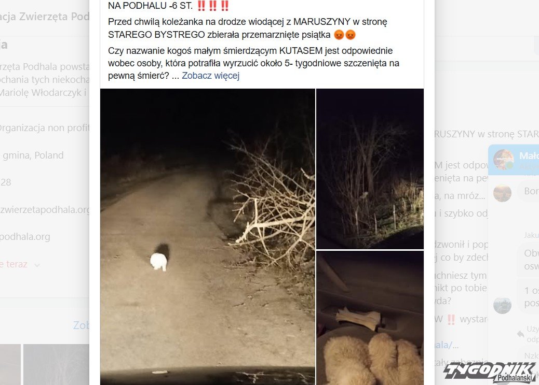The height and width of the screenshot is (385, 539).
Task: Click the Organizacja non profit text
Action: [45, 128]
